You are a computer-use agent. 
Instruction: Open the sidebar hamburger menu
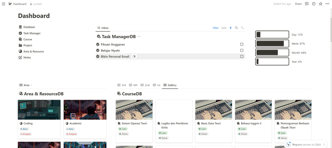[x=3, y=4]
